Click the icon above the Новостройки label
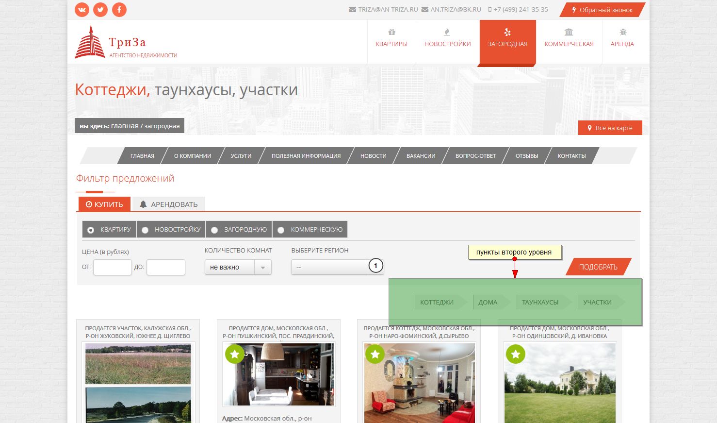Screen dimensions: 717x423 (447, 32)
